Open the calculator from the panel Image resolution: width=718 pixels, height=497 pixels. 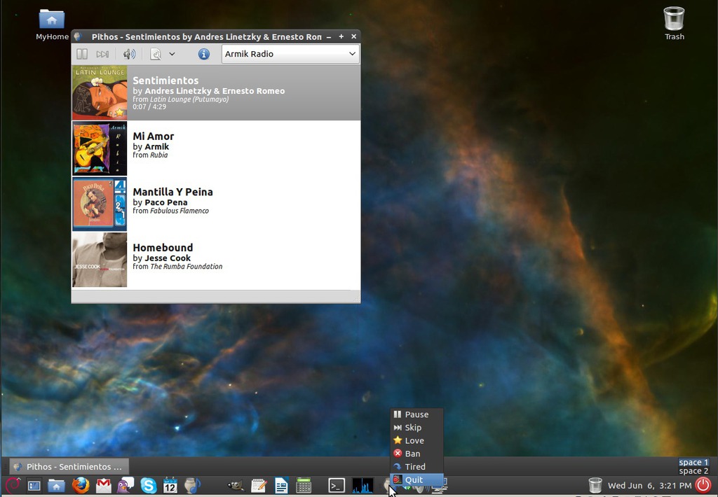click(304, 485)
